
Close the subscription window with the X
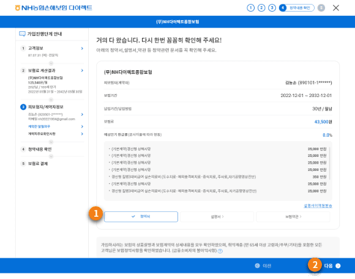tap(336, 8)
